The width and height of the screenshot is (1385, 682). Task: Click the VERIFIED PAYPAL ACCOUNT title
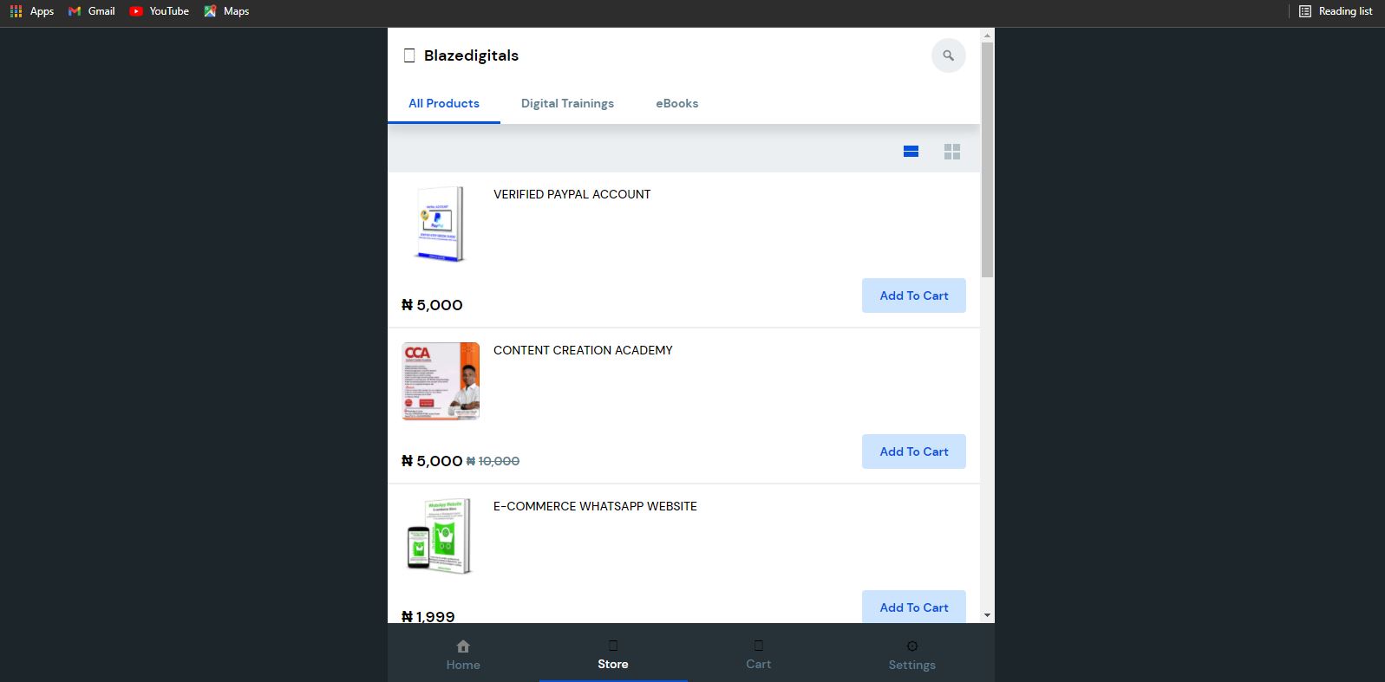click(572, 194)
